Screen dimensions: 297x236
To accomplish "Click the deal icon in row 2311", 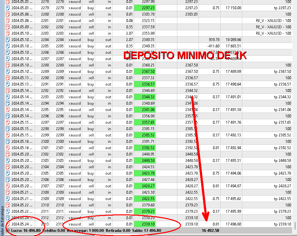I will click(x=8, y=212).
